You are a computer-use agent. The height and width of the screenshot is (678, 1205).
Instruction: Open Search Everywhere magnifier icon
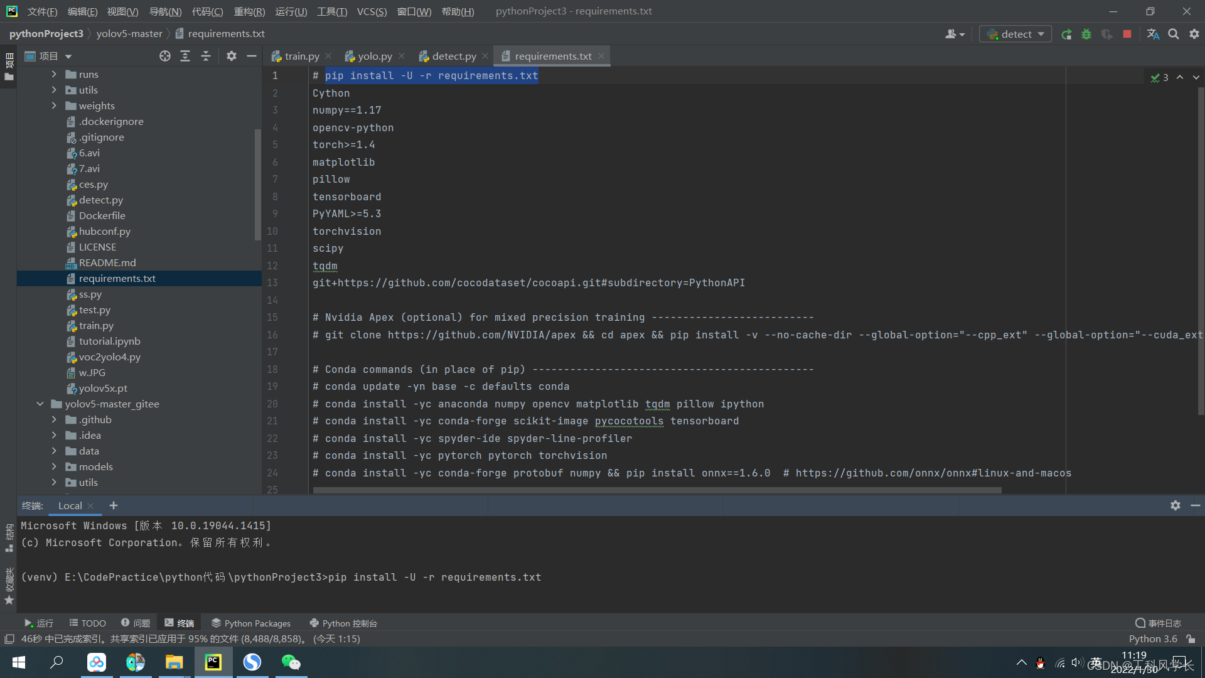[1174, 35]
